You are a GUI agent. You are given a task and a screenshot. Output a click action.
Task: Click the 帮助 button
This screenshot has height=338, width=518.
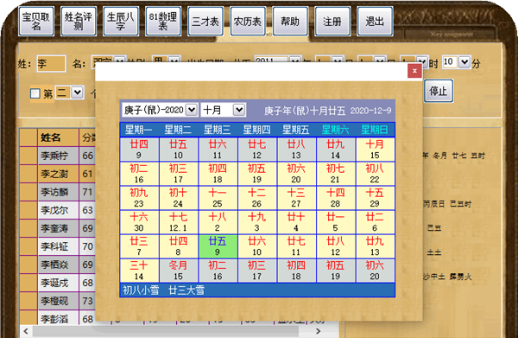[x=290, y=21]
